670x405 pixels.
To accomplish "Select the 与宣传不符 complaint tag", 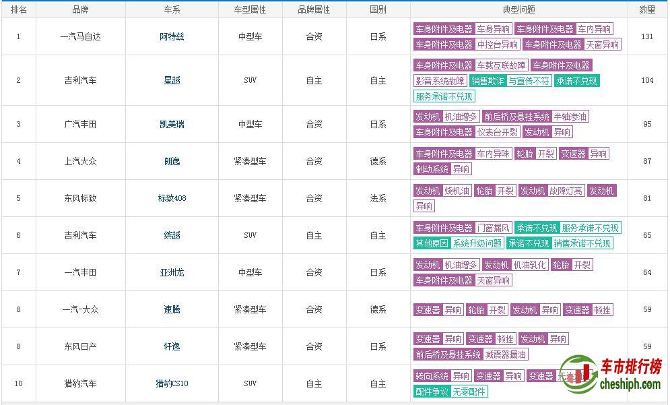I will [529, 81].
